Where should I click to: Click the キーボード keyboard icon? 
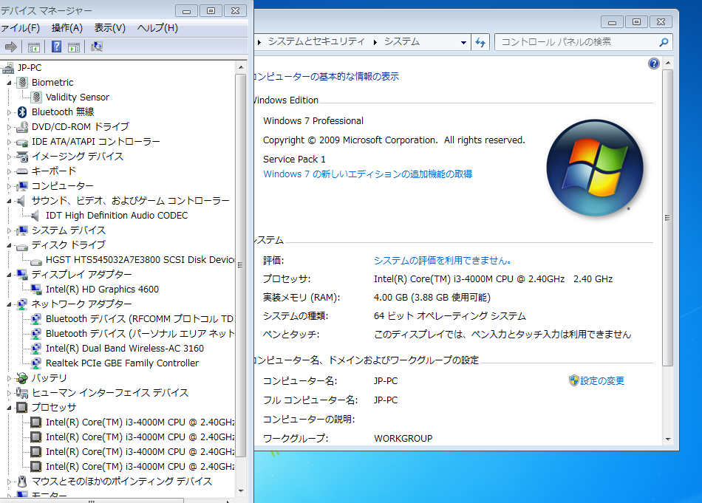[22, 171]
